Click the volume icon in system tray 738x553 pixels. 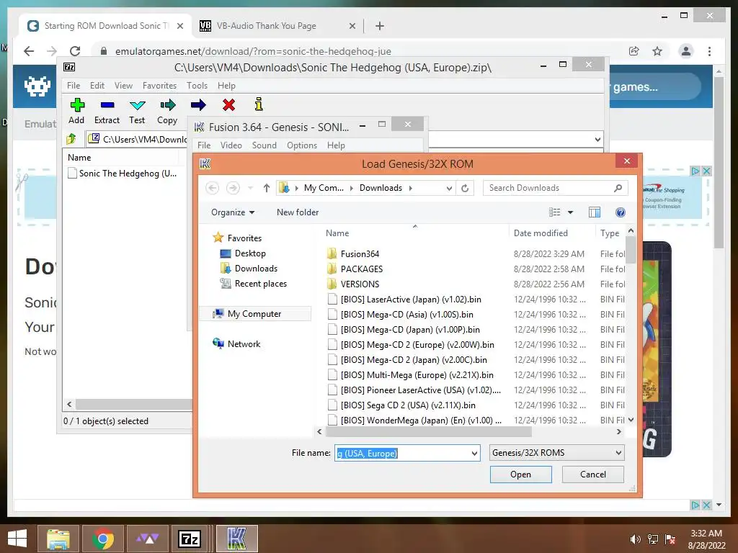tap(635, 539)
